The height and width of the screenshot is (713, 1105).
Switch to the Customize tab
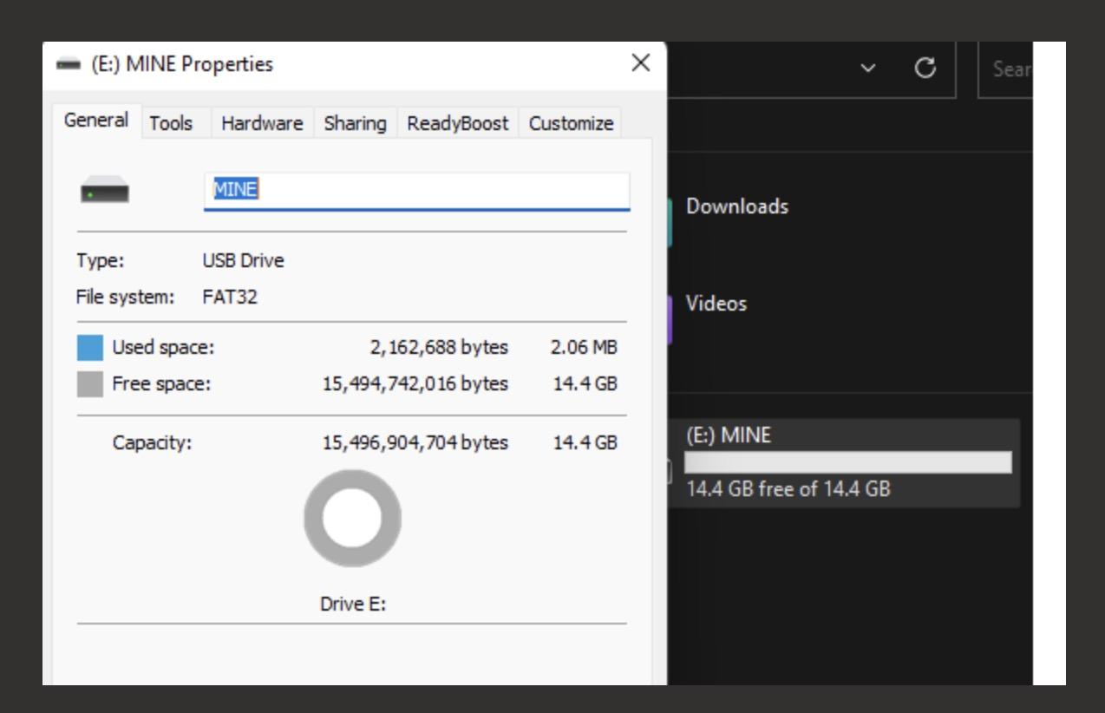571,124
